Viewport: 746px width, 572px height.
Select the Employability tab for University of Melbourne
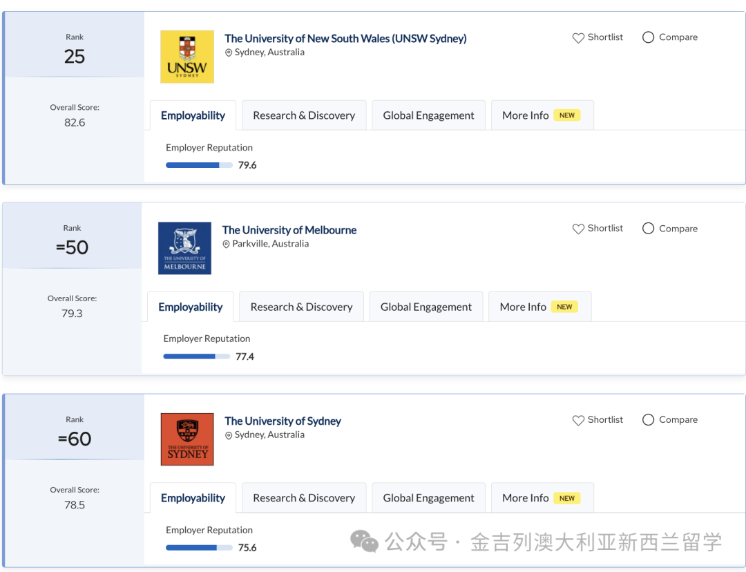(191, 307)
